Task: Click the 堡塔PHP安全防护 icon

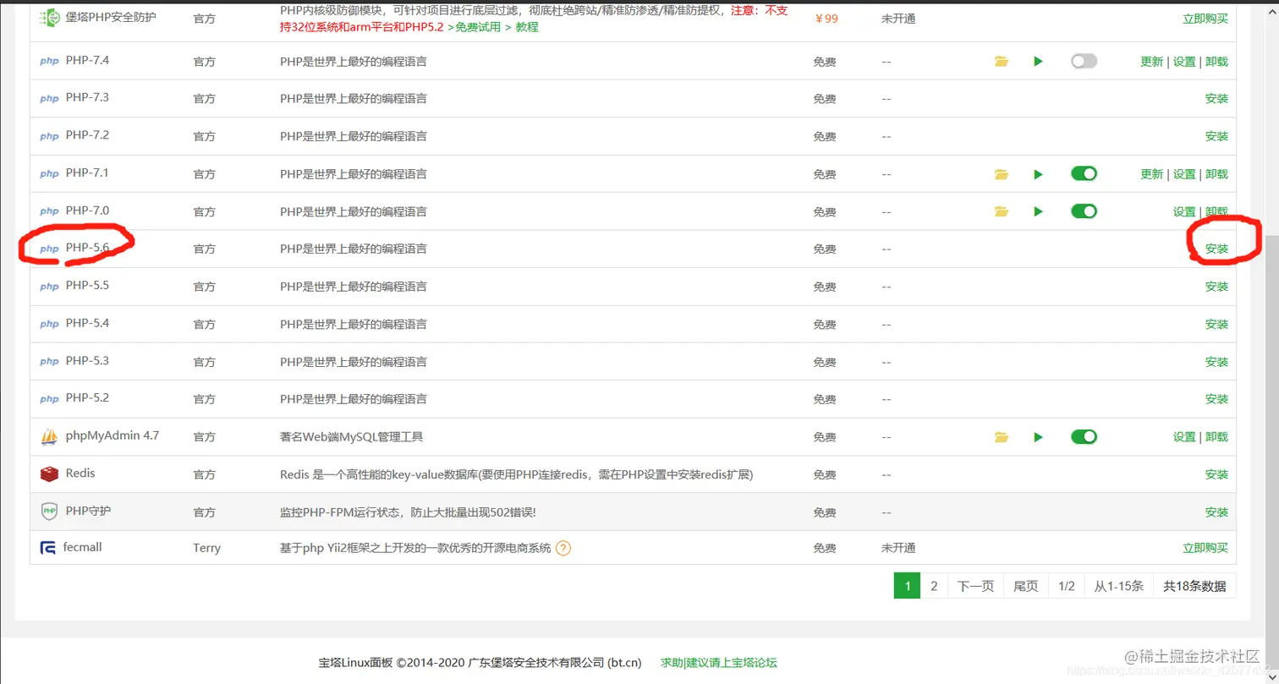Action: pos(49,16)
